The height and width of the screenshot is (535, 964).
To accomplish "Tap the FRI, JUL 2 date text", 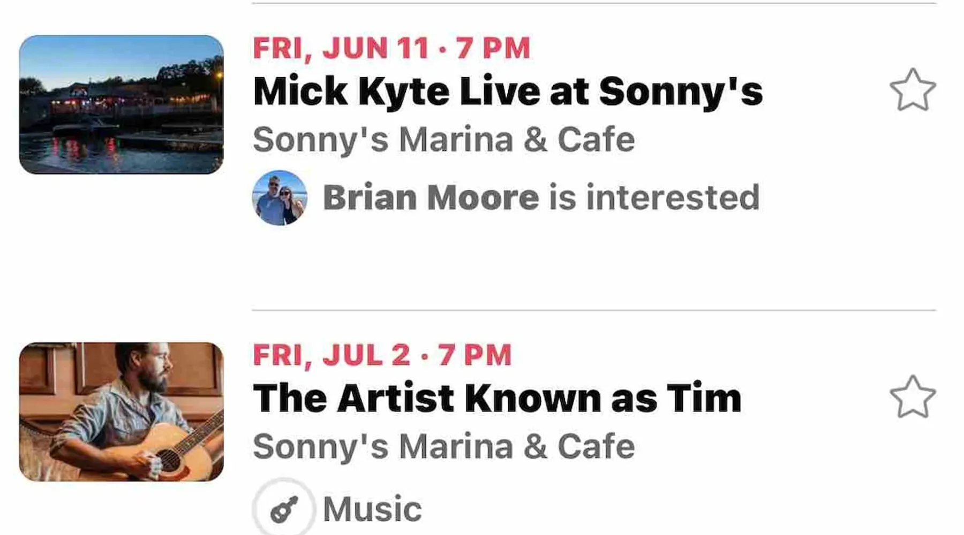I will pyautogui.click(x=332, y=355).
